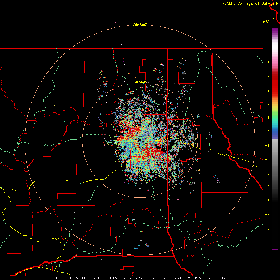
Task: Click the radar site center black dot
Action: tap(140, 140)
